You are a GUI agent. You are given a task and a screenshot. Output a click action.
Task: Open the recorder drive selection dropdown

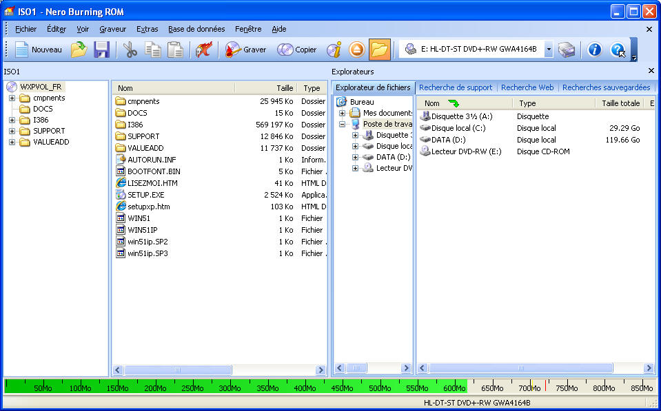tap(549, 50)
